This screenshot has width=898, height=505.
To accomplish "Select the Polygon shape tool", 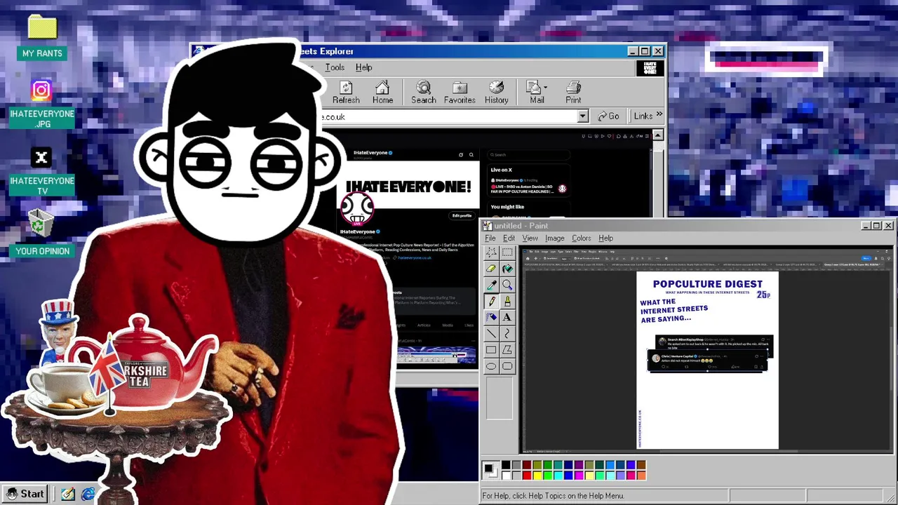I will pyautogui.click(x=507, y=349).
